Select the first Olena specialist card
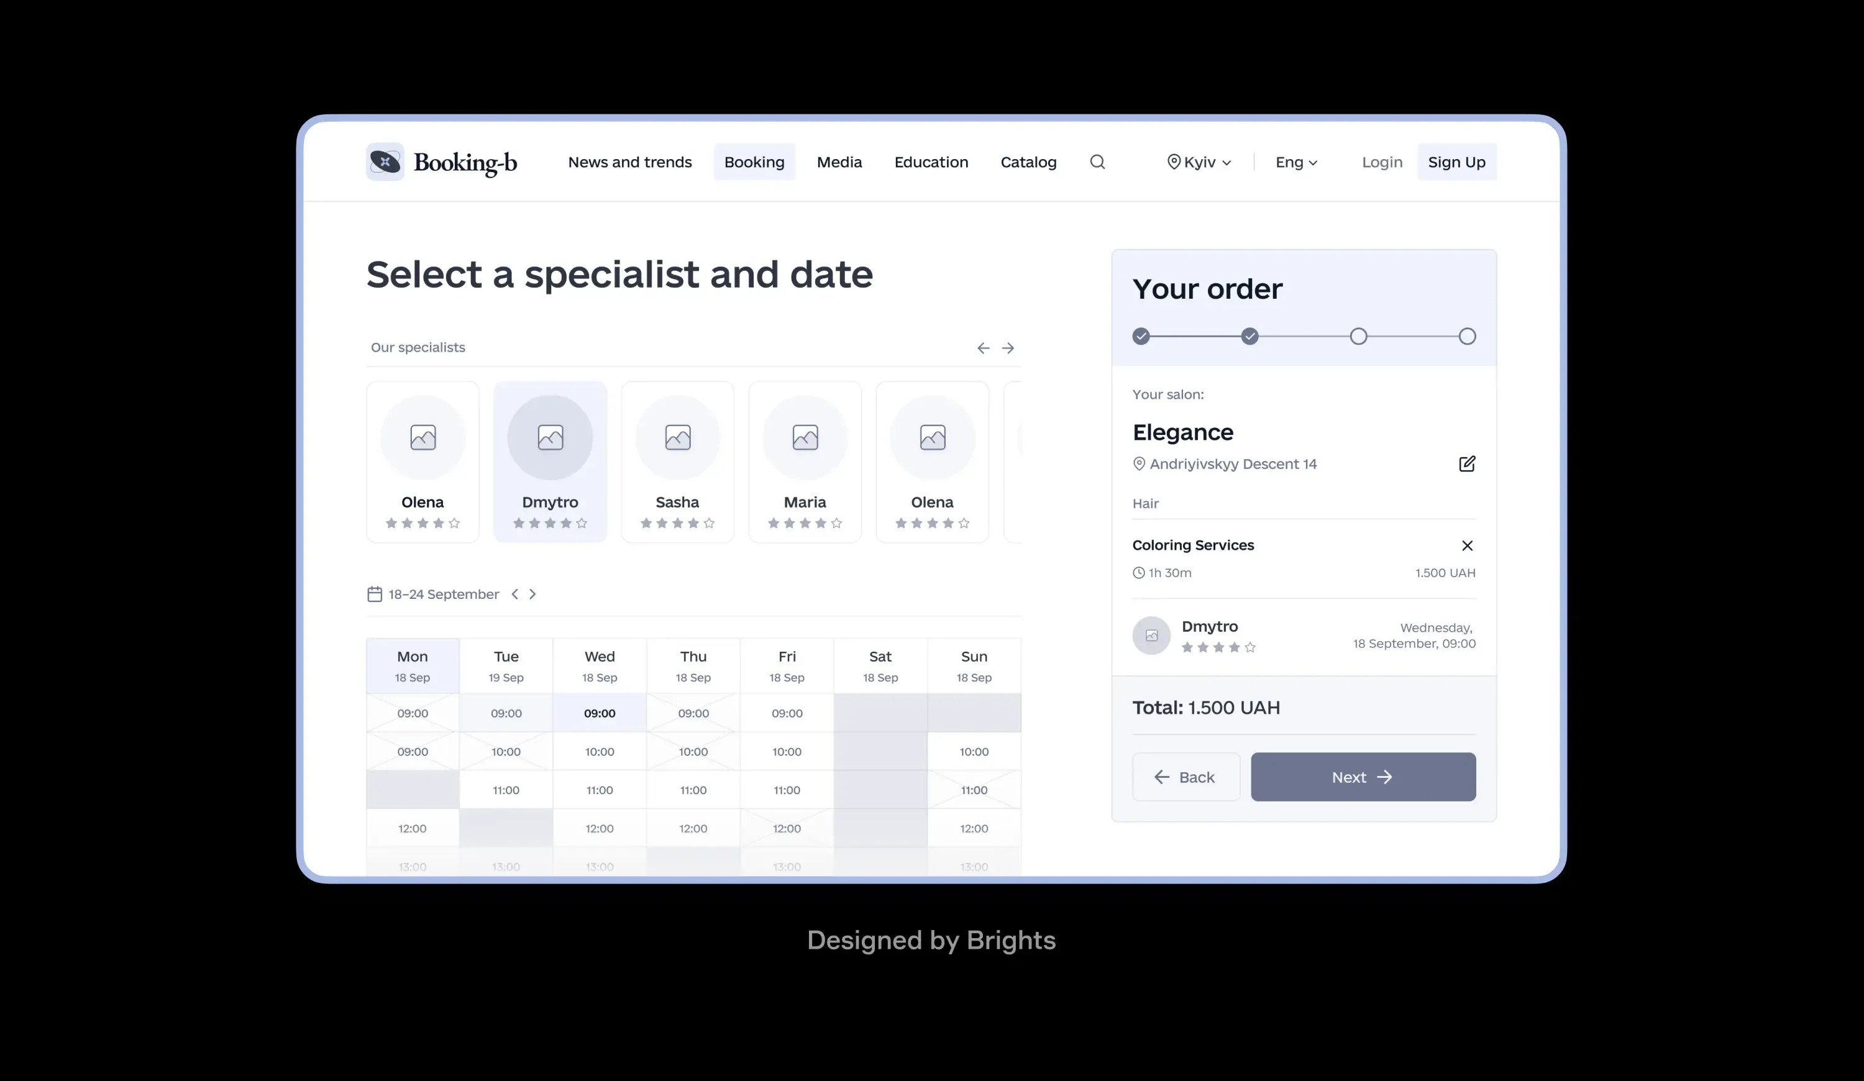The width and height of the screenshot is (1864, 1081). [x=423, y=462]
